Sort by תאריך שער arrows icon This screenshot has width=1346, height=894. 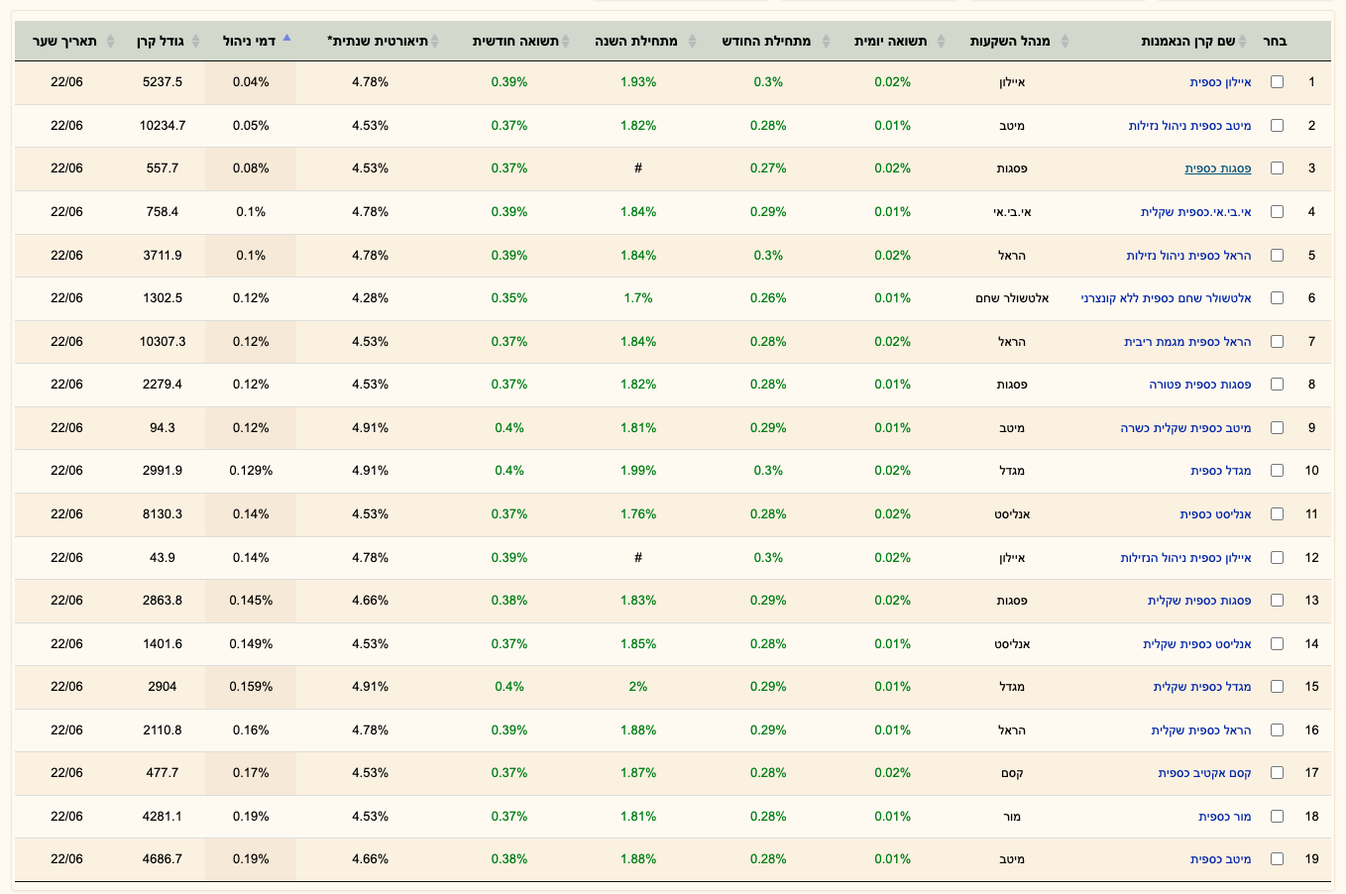tap(110, 41)
